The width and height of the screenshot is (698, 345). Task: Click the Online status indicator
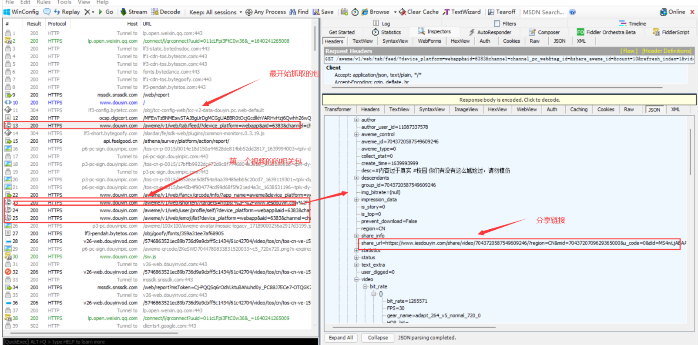click(672, 12)
